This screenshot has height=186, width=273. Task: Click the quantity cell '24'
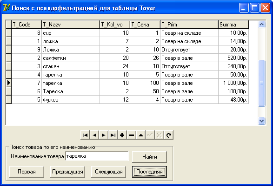point(115,66)
